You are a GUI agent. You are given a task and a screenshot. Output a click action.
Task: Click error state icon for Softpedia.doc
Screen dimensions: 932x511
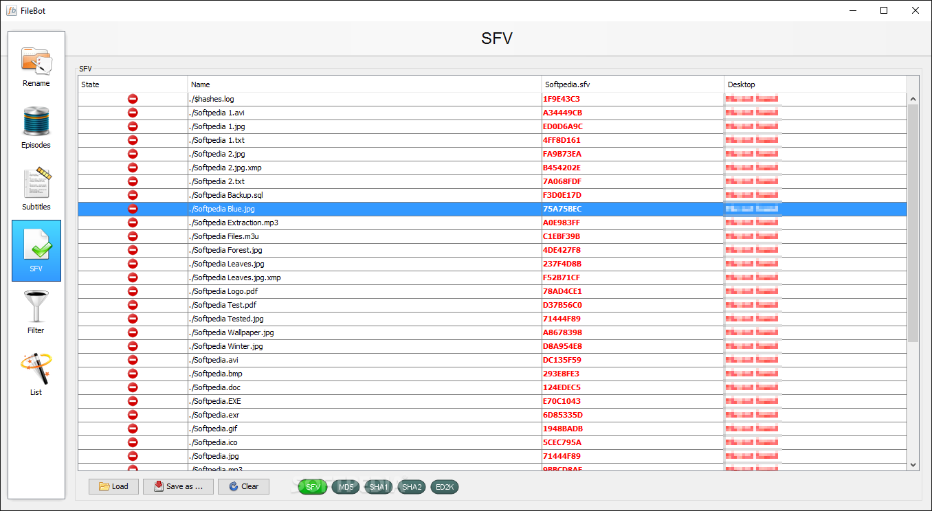click(x=133, y=387)
